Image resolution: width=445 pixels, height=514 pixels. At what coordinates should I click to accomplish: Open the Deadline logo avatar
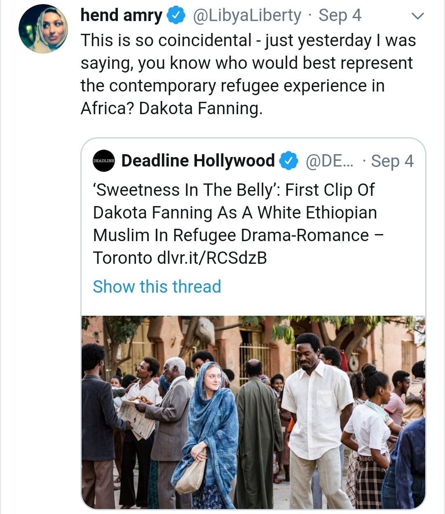click(104, 161)
